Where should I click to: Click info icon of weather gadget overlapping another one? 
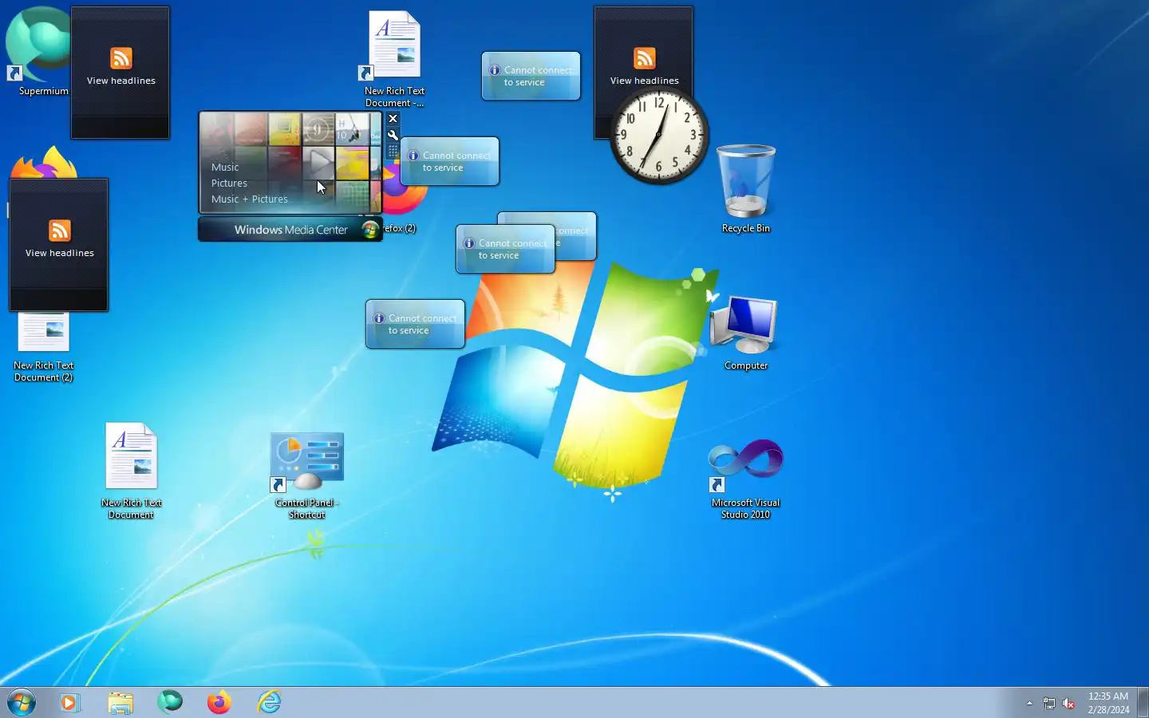click(x=469, y=243)
